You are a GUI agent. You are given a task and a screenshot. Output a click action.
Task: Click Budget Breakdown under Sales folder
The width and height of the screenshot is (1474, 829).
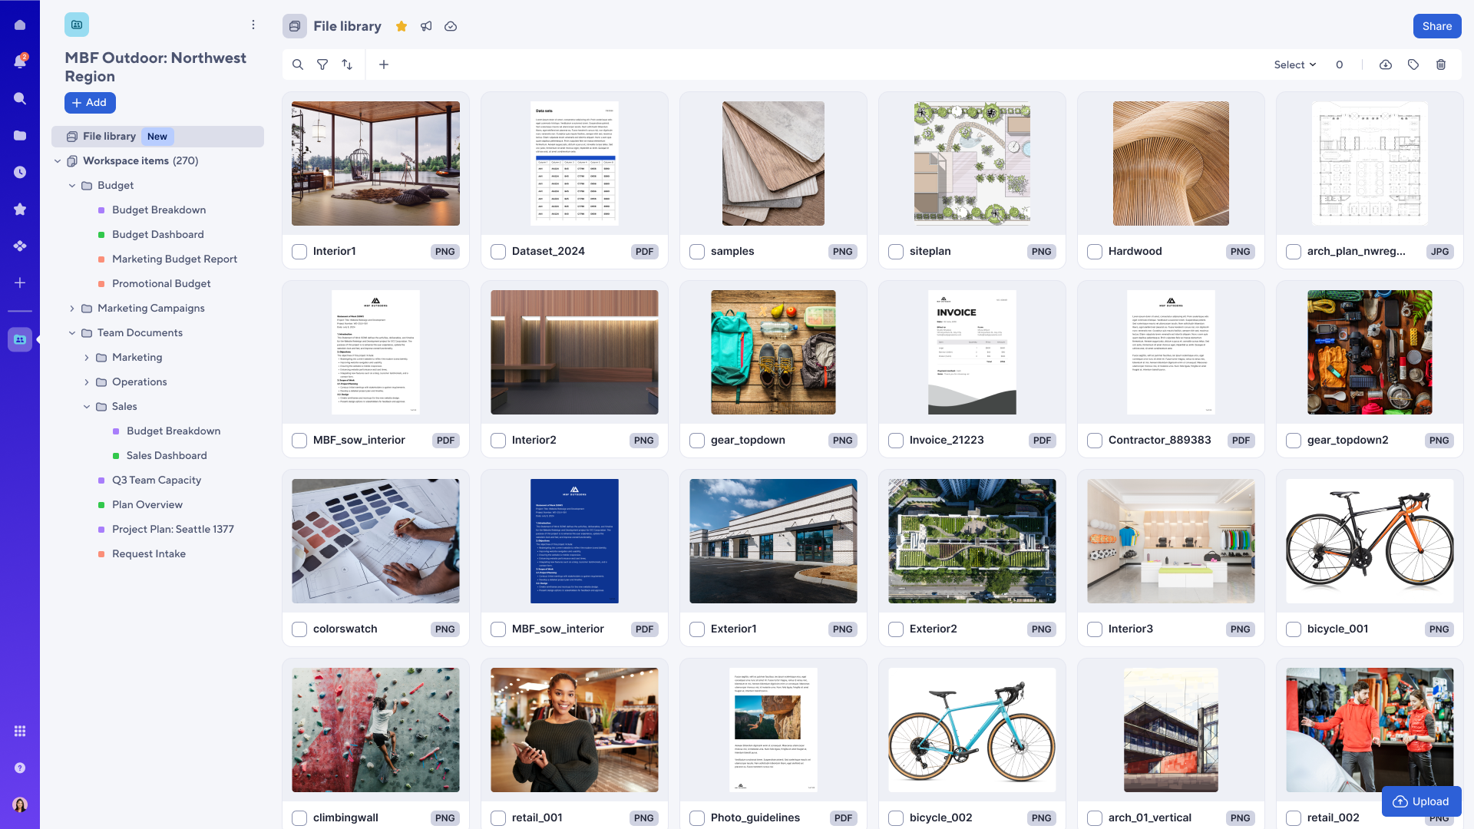173,431
